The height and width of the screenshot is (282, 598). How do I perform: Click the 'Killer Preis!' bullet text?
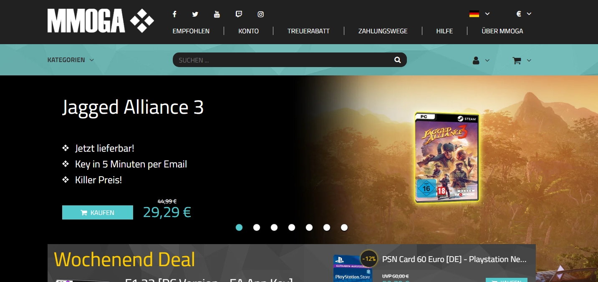coord(98,180)
